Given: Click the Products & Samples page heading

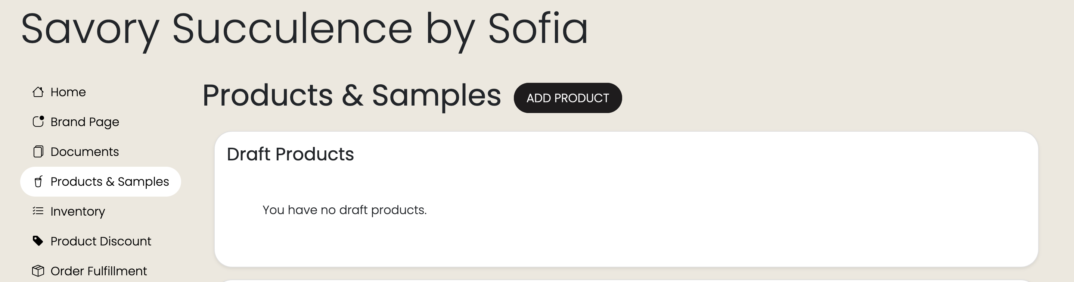Looking at the screenshot, I should click(351, 96).
